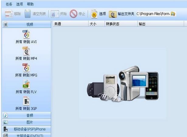Select the 所有 转到 MP4 icon
Screen dimensions: 187x137
pyautogui.click(x=26, y=51)
